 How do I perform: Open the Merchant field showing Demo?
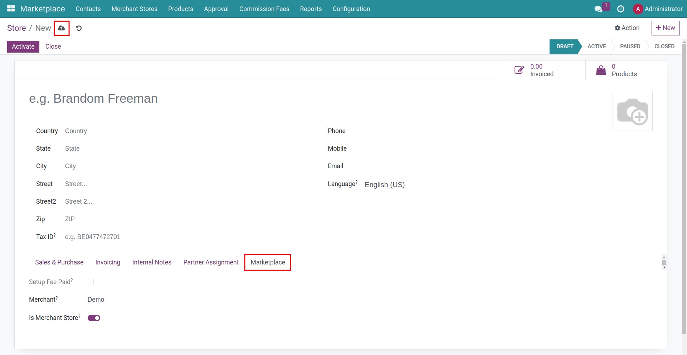(x=96, y=300)
